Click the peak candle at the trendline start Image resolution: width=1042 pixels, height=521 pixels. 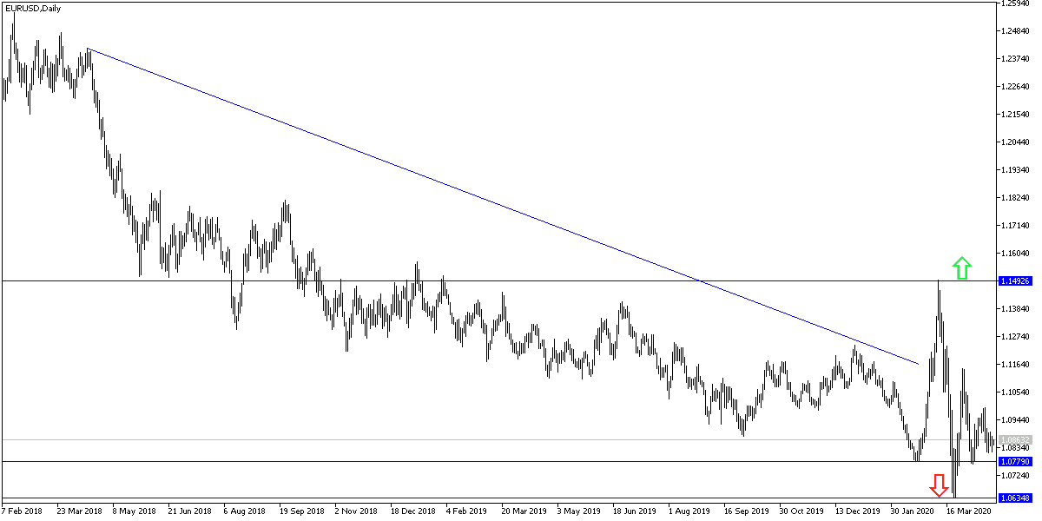point(87,56)
